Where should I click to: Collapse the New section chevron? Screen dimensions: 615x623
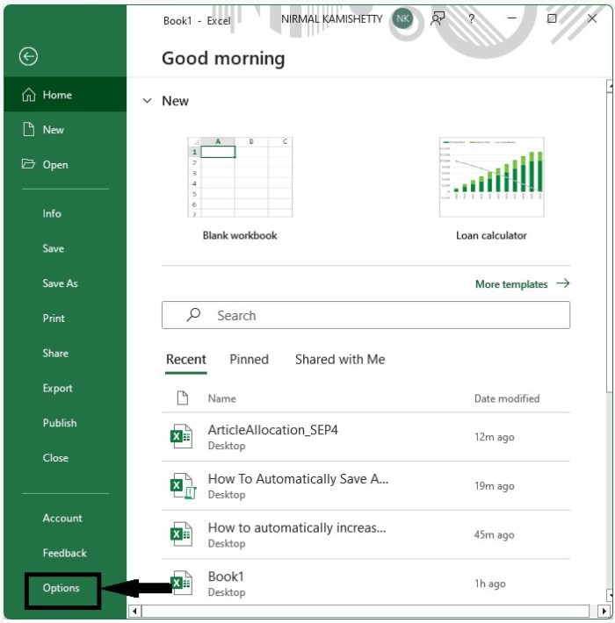point(148,101)
